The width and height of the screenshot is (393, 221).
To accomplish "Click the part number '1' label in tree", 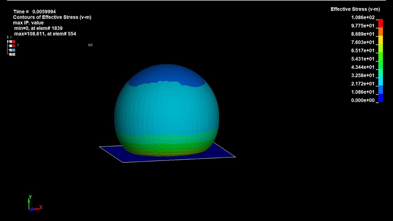I will point(18,45).
